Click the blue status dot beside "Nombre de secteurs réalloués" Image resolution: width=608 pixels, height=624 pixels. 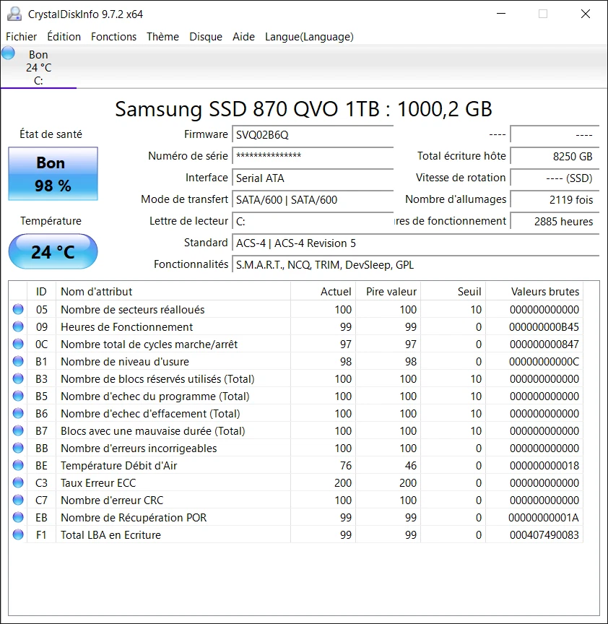(x=17, y=309)
